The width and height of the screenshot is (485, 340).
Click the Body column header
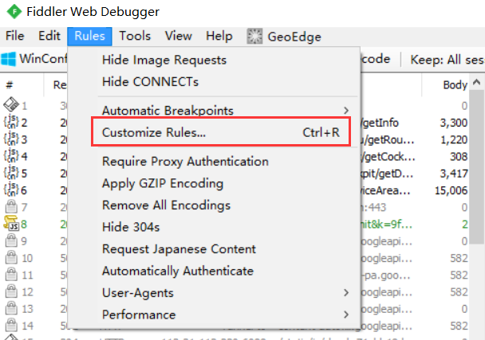[x=455, y=85]
